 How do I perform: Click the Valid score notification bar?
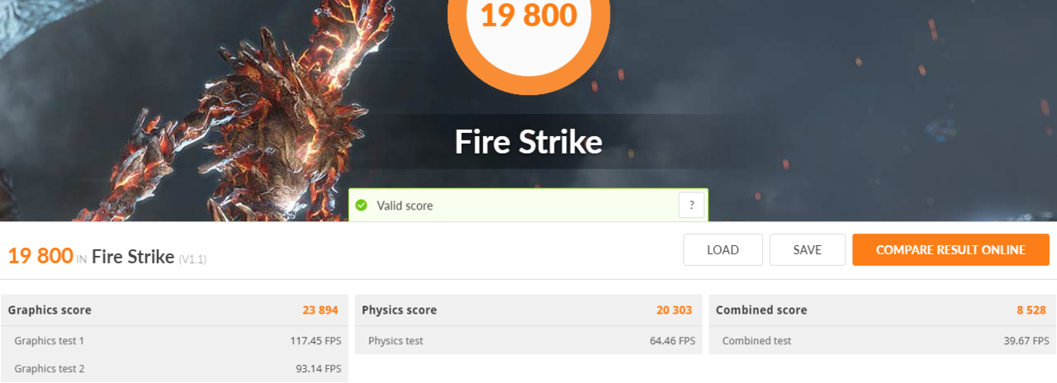pos(528,206)
